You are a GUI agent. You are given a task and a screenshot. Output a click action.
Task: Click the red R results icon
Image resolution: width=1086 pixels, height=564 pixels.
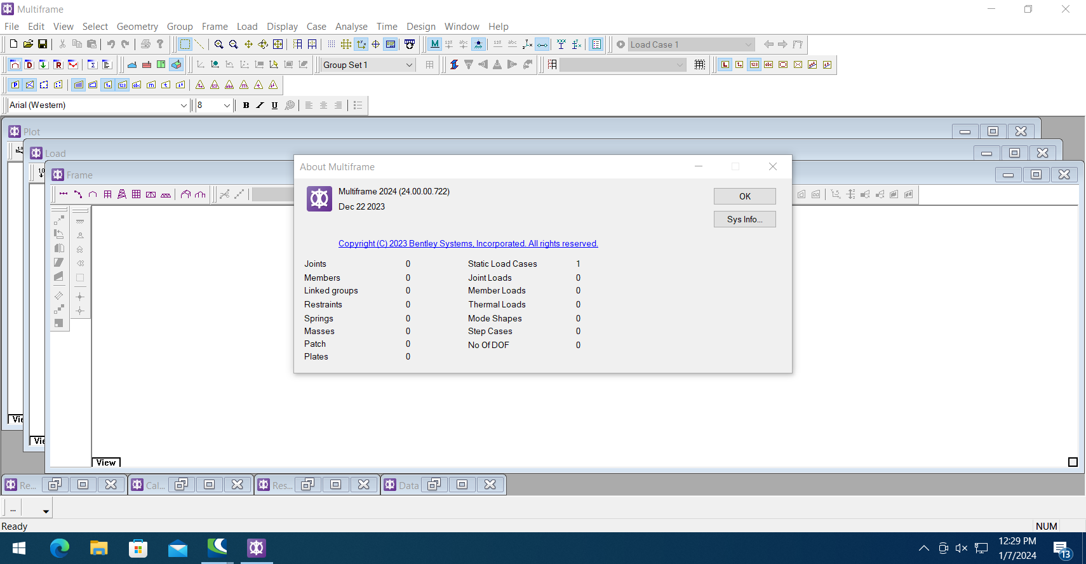[58, 64]
